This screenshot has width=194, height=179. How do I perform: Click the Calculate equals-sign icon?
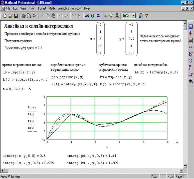click(98, 16)
